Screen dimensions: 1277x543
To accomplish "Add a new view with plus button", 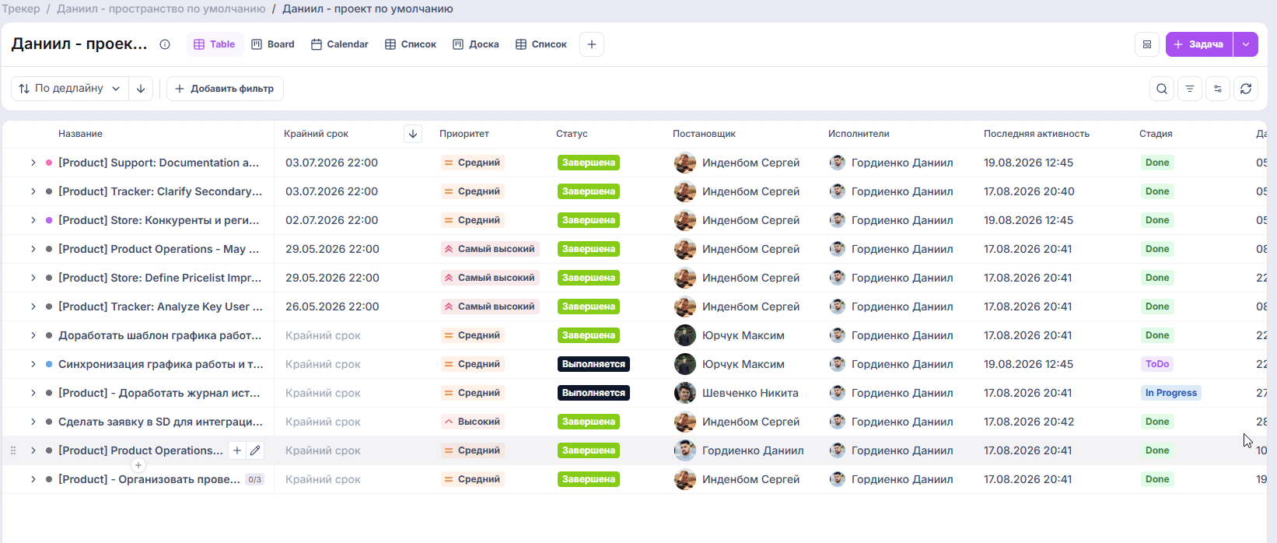I will click(x=592, y=44).
